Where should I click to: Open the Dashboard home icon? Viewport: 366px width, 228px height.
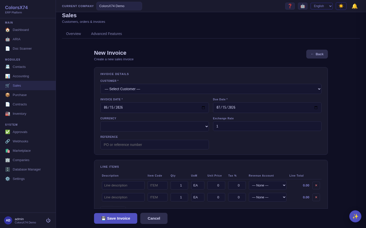tap(8, 30)
